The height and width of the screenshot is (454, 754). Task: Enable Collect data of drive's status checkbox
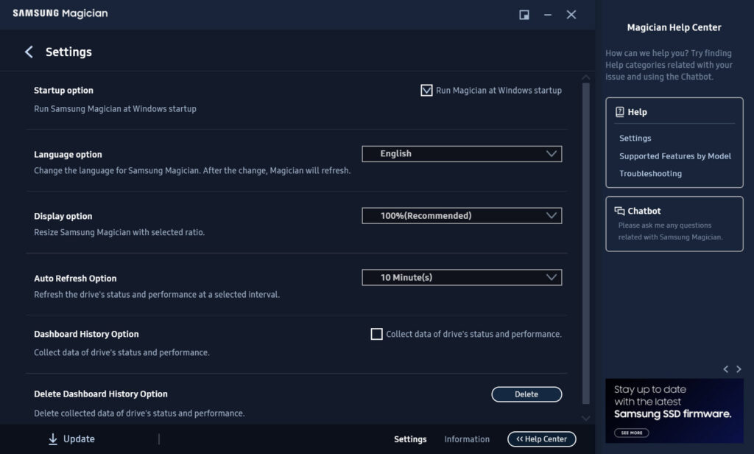pos(376,334)
